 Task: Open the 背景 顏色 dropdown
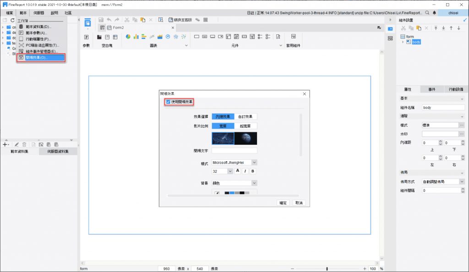click(254, 183)
